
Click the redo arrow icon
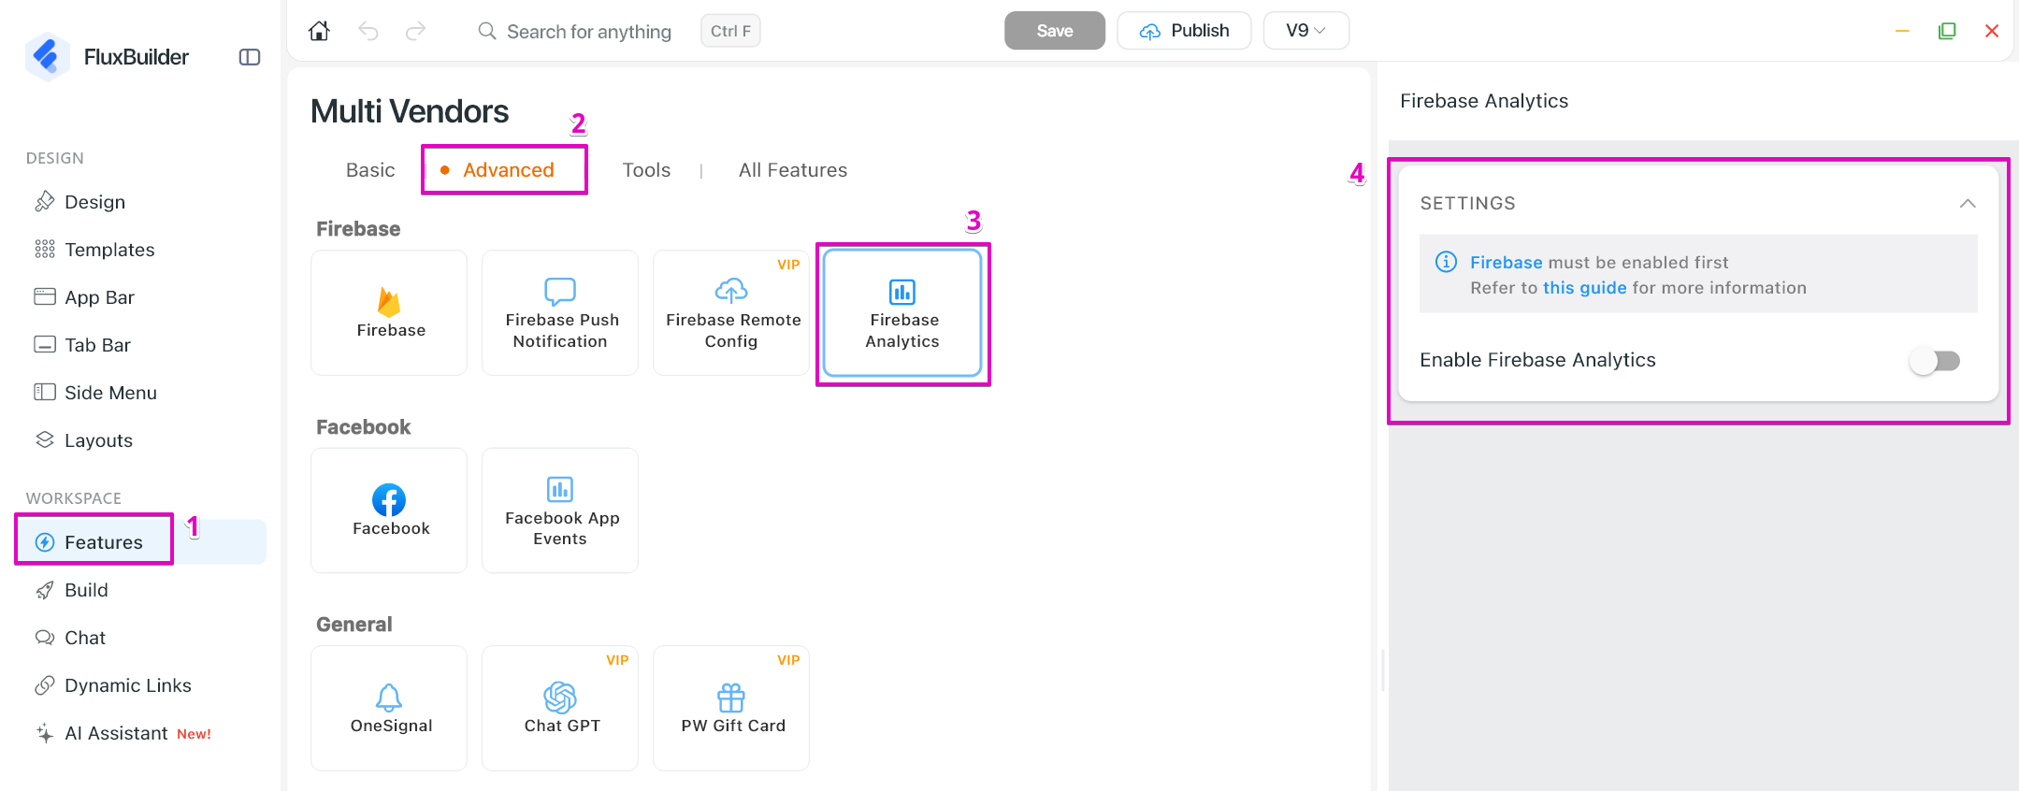pyautogui.click(x=416, y=31)
